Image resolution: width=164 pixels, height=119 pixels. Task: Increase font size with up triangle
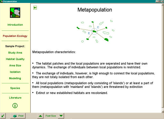pyautogui.click(x=40, y=116)
